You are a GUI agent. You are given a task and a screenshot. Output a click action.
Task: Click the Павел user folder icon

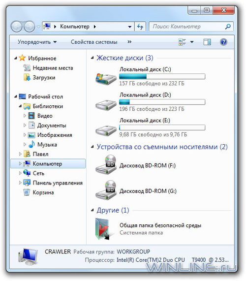tap(27, 154)
